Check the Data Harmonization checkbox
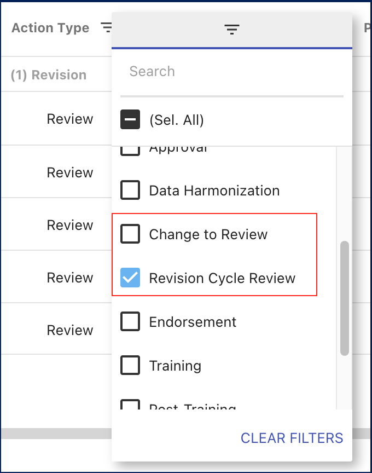Viewport: 372px width, 473px height. [130, 191]
